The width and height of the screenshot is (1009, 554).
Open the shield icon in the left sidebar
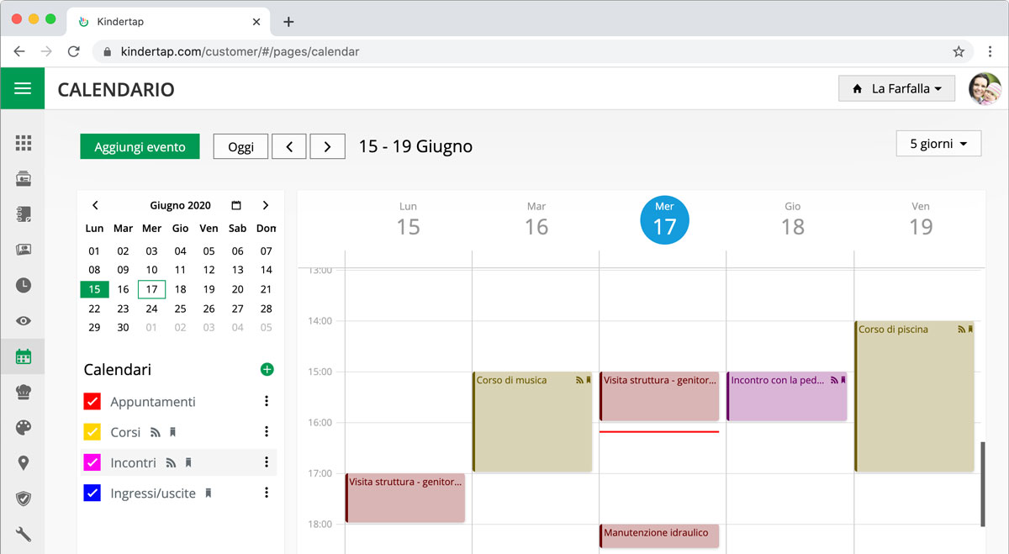pyautogui.click(x=23, y=499)
